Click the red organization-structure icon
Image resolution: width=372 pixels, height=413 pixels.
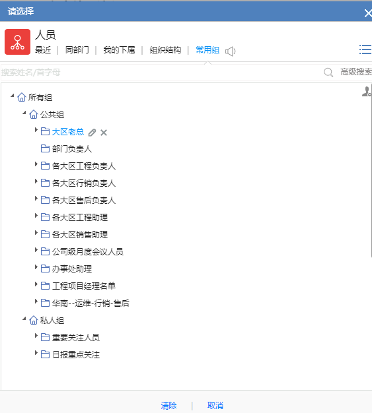(x=17, y=42)
